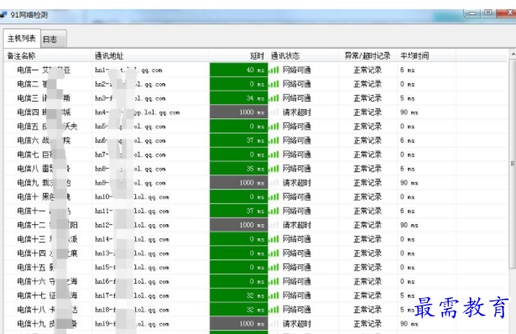Click the faded signal icon in the 电信九 row
Image resolution: width=516 pixels, height=334 pixels.
[x=274, y=183]
